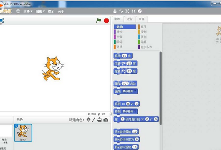
Task: Click steps field in 移动 block
Action: pyautogui.click(x=125, y=56)
